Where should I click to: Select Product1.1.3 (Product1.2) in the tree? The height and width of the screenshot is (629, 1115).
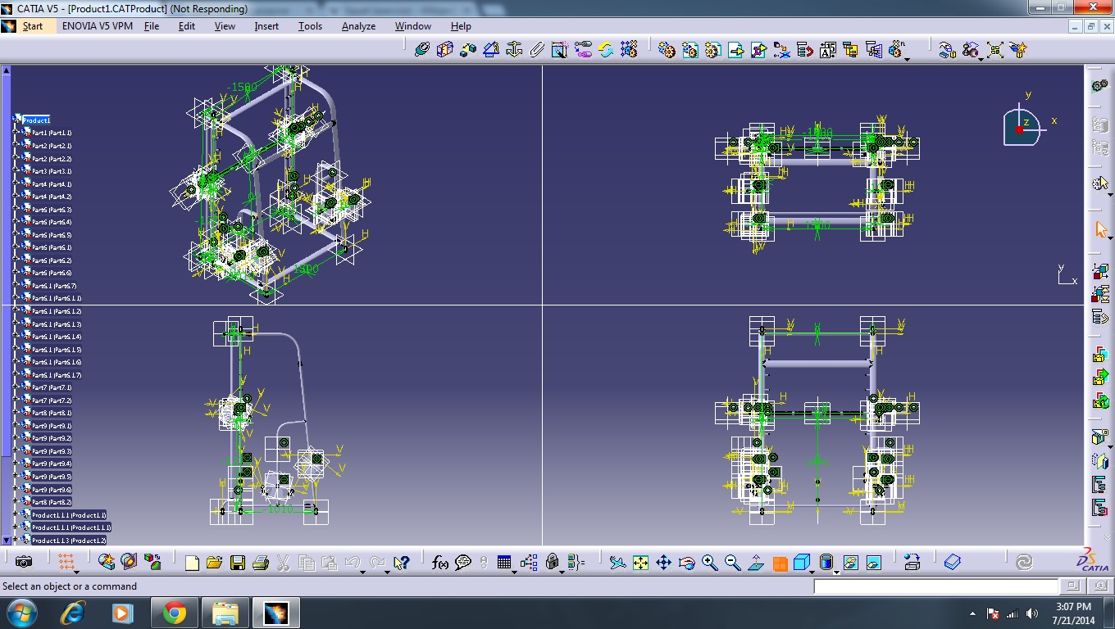tap(69, 541)
